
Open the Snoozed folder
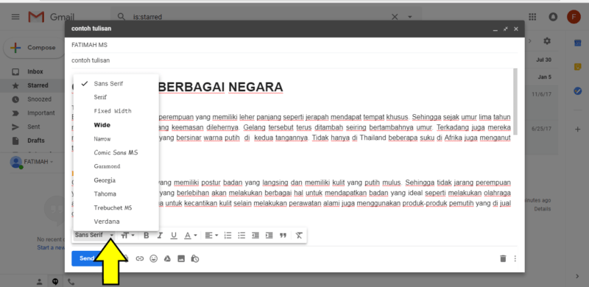(x=39, y=99)
